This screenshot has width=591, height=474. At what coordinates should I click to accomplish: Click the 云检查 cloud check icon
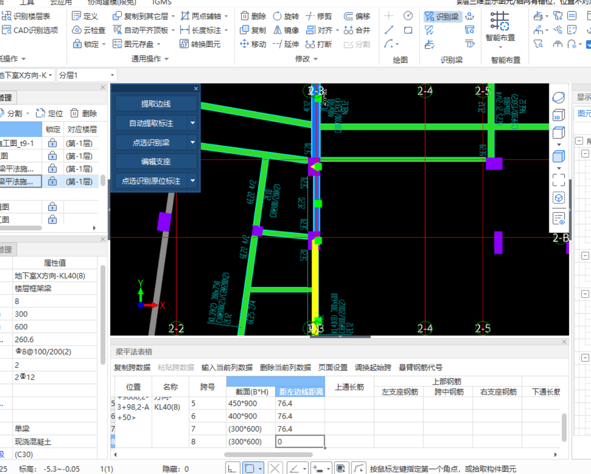click(x=77, y=30)
